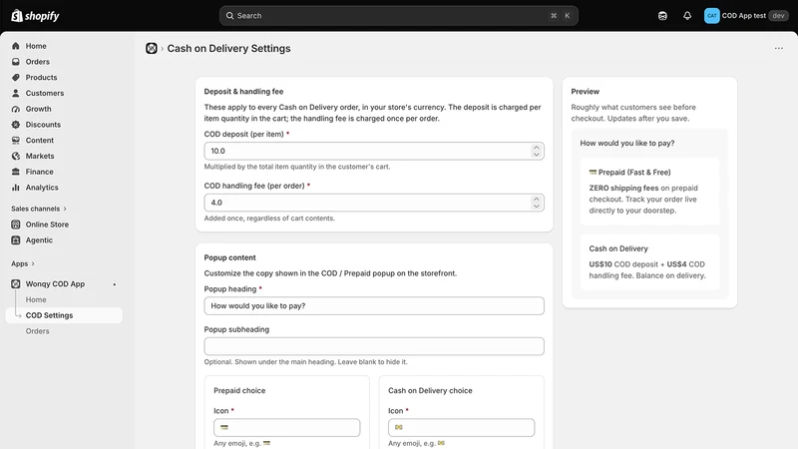This screenshot has width=798, height=449.
Task: Click the Online Store icon
Action: [16, 224]
